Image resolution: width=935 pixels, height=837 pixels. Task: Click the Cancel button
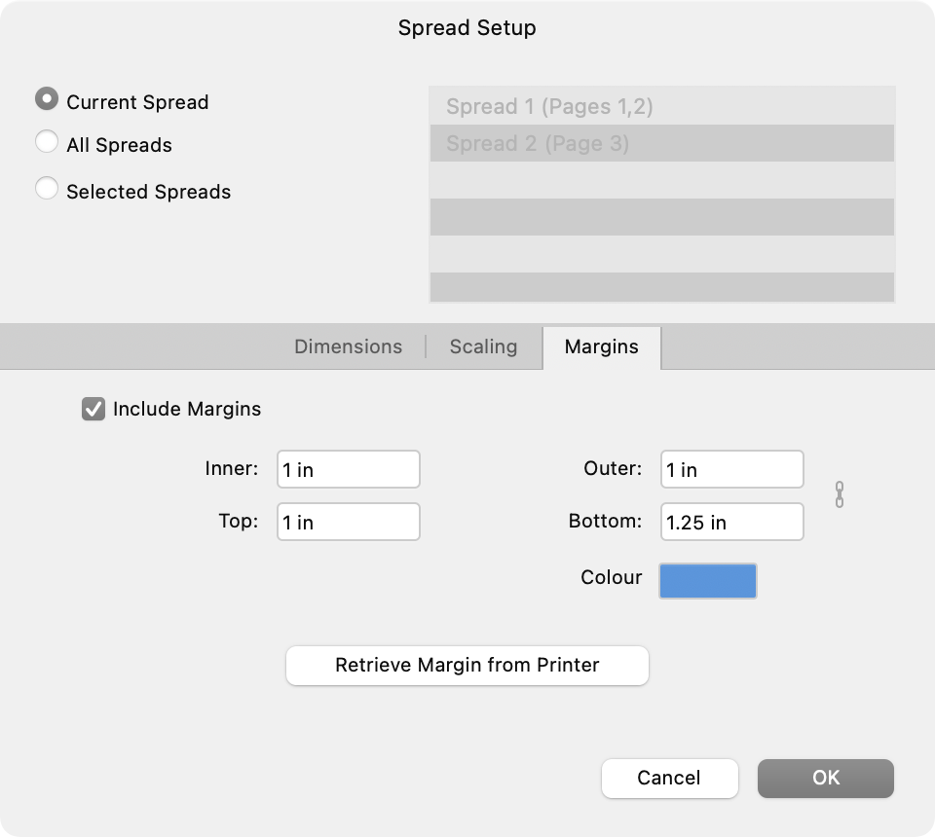(x=669, y=778)
